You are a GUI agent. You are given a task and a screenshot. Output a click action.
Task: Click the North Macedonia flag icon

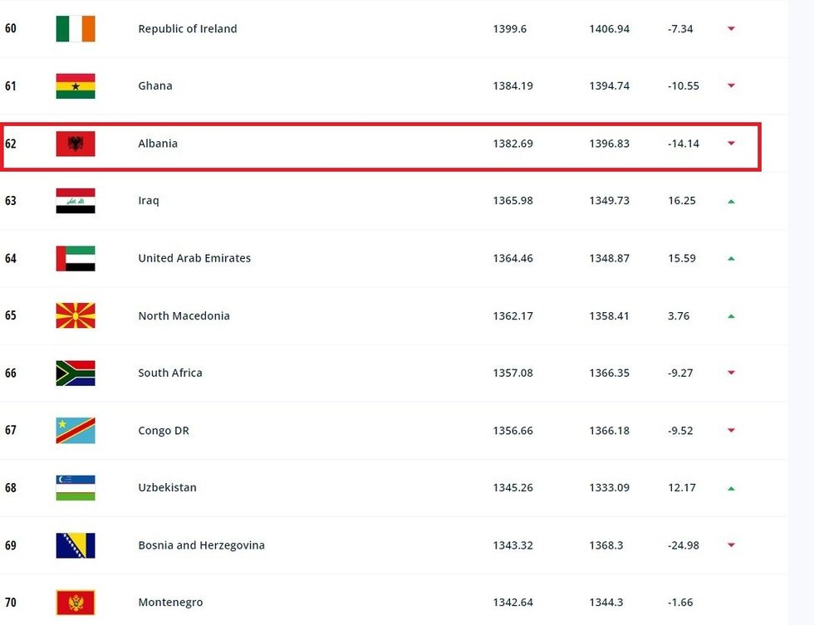point(76,315)
